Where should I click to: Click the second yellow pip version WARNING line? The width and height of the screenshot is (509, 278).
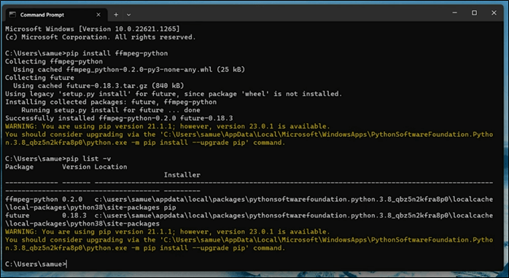coord(168,231)
